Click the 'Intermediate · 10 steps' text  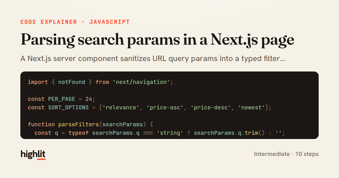(x=286, y=154)
